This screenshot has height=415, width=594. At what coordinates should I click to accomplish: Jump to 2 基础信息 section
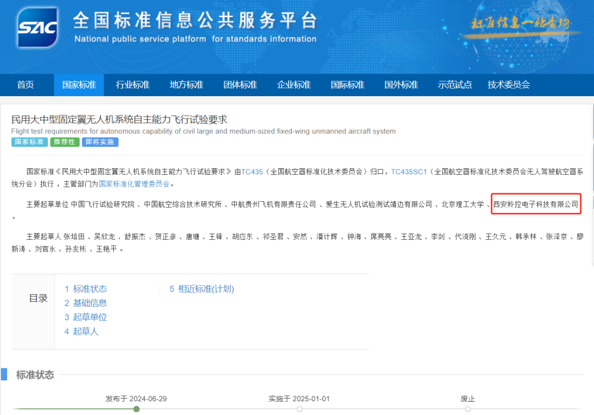click(x=85, y=303)
